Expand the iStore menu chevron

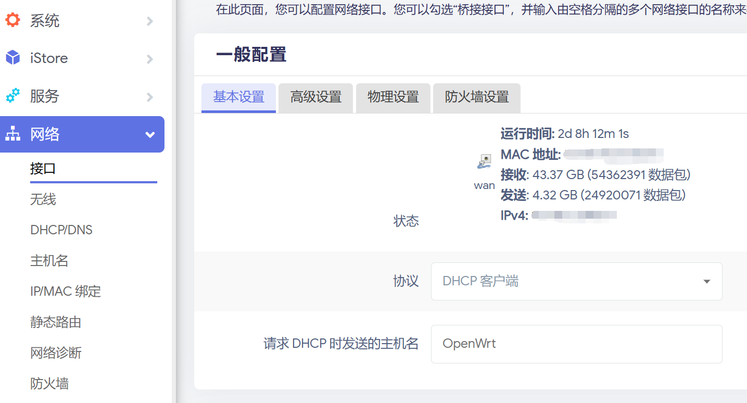click(x=150, y=59)
